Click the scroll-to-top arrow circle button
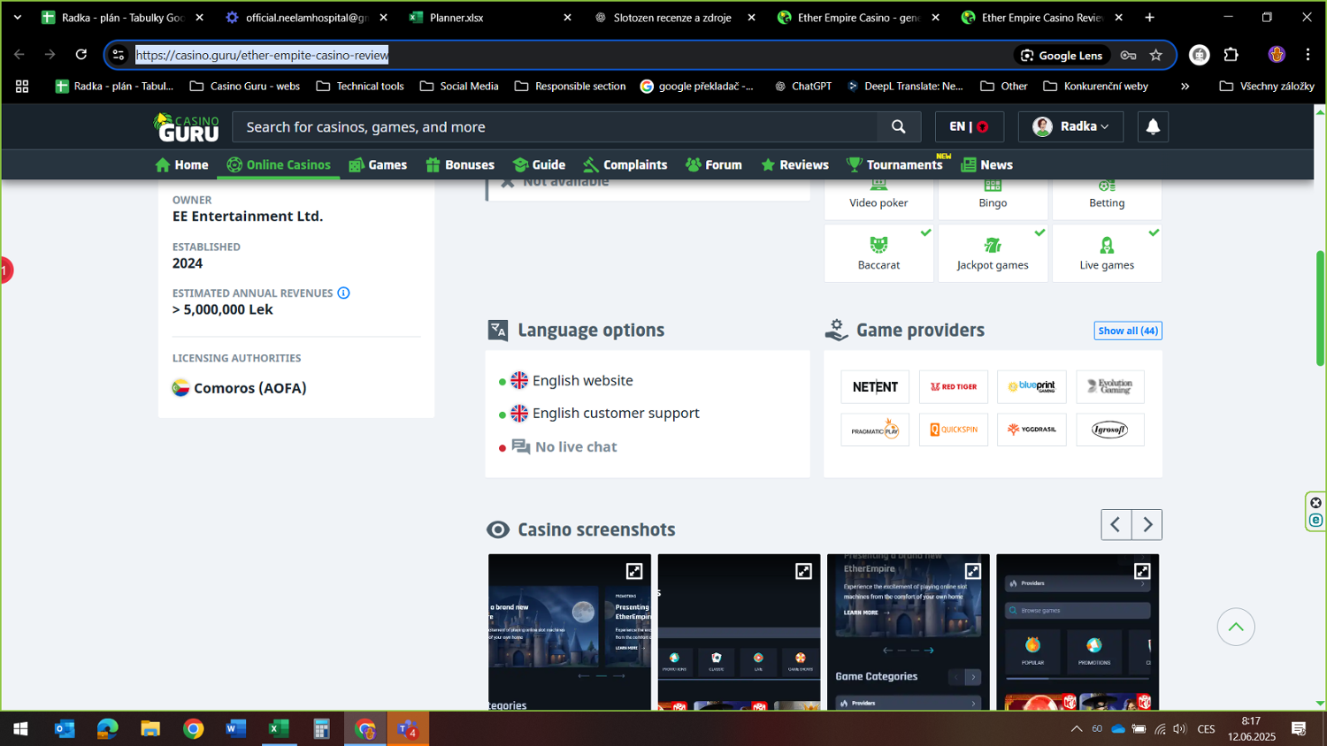The height and width of the screenshot is (746, 1327). pyautogui.click(x=1235, y=628)
